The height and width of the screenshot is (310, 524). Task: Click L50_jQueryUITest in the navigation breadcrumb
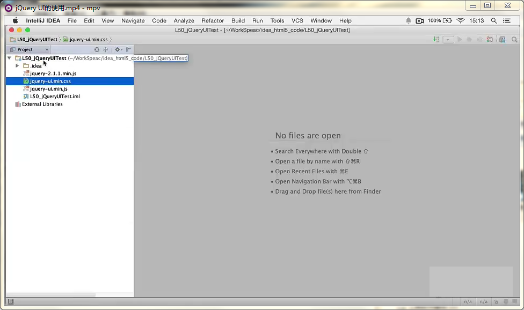point(37,39)
